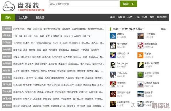Open the 进击的巨人 anime link
Image resolution: width=171 pixels, height=111 pixels.
click(x=18, y=92)
